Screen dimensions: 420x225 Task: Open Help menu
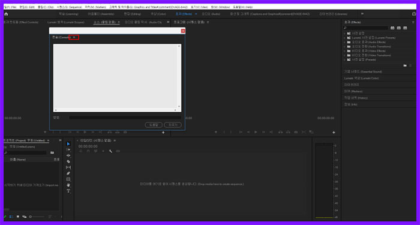coord(242,7)
